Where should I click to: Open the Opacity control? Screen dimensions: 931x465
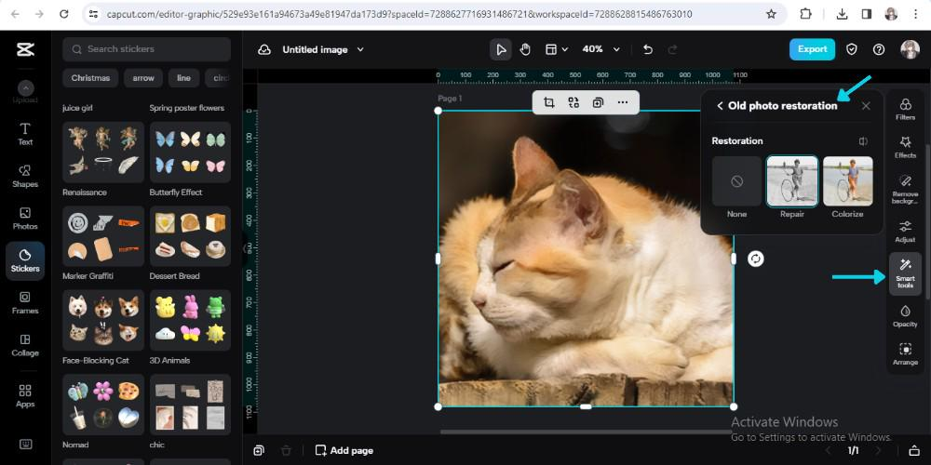pyautogui.click(x=904, y=316)
